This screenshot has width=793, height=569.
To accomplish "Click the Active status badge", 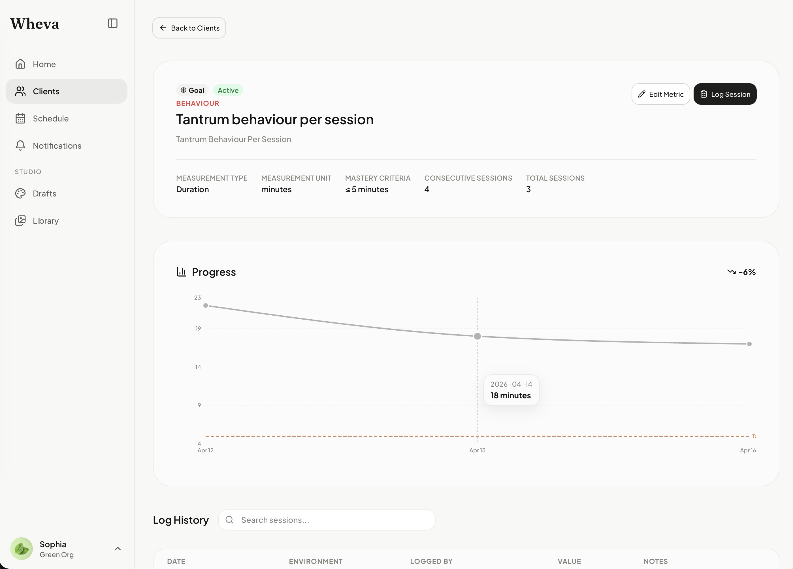I will (228, 90).
